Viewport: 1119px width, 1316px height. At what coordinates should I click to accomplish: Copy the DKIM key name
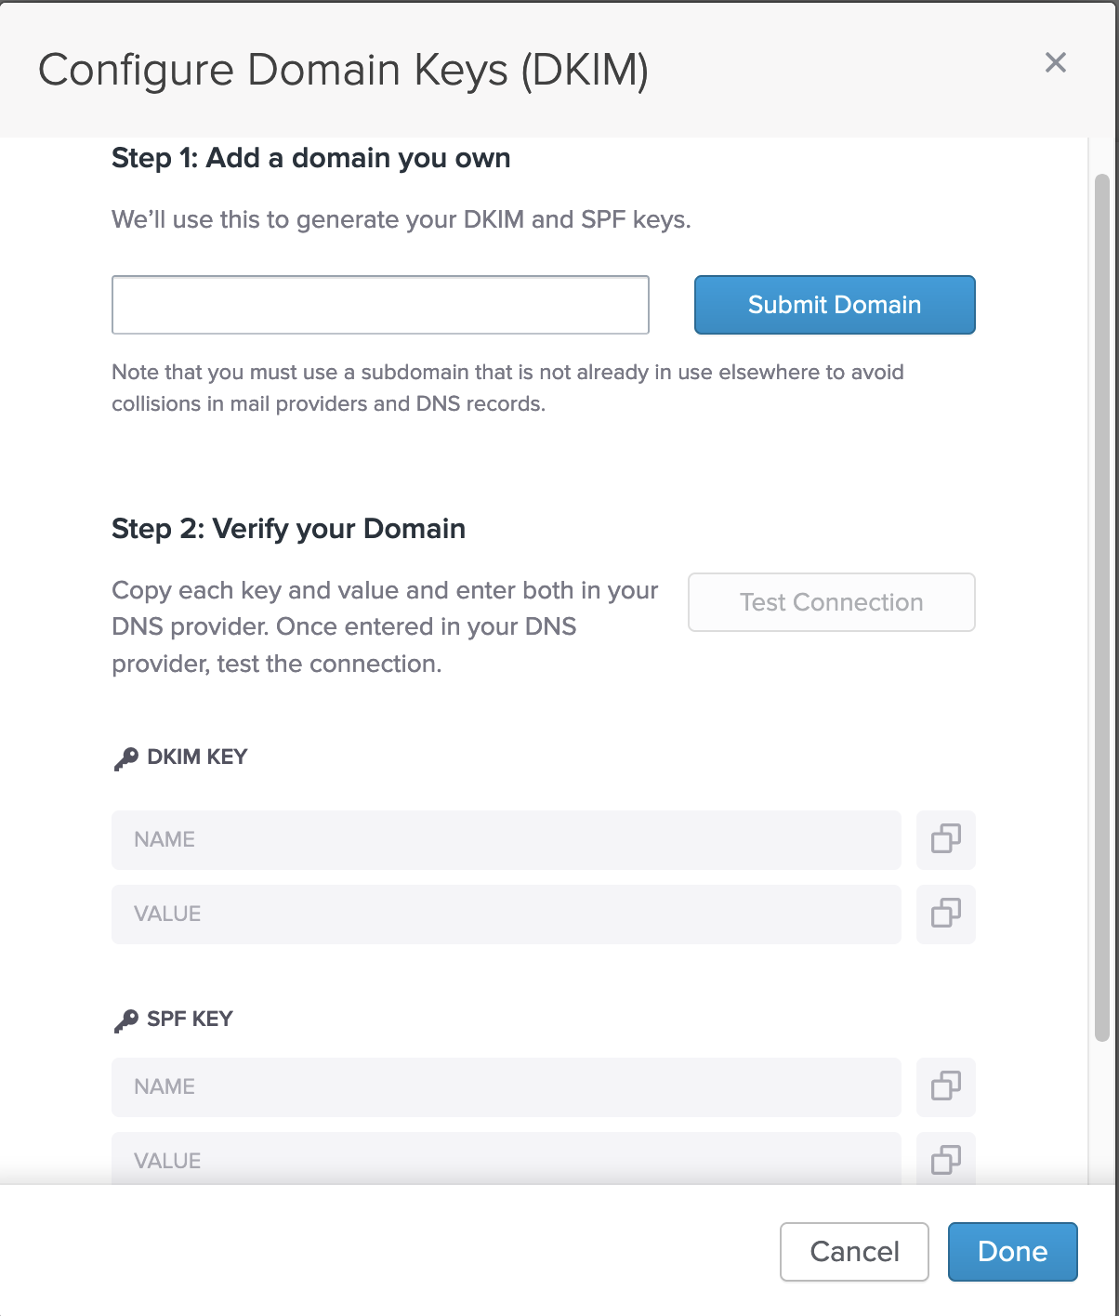[945, 840]
